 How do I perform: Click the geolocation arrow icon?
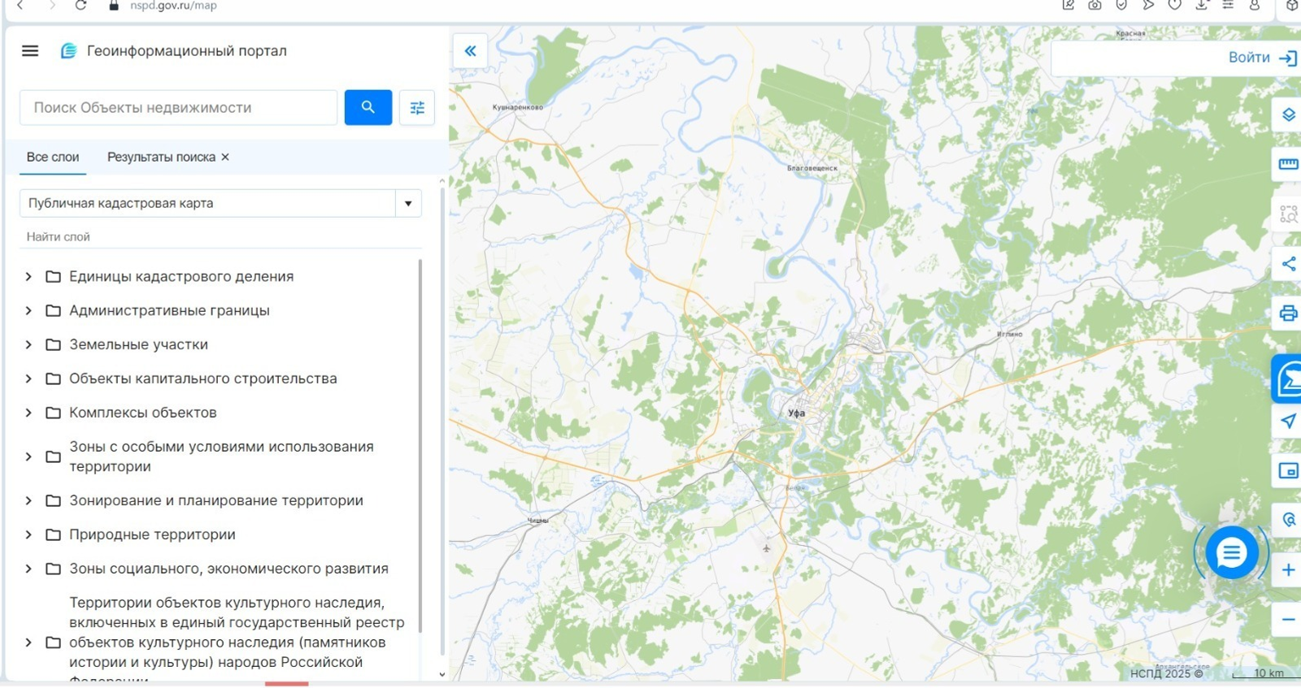tap(1288, 421)
